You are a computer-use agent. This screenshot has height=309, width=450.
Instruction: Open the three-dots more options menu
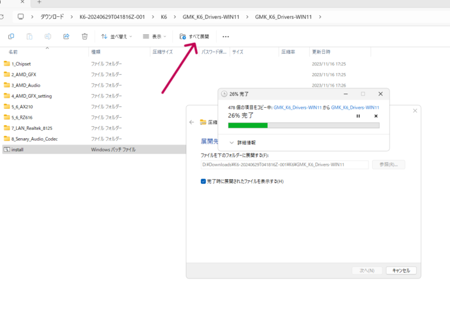(x=226, y=36)
